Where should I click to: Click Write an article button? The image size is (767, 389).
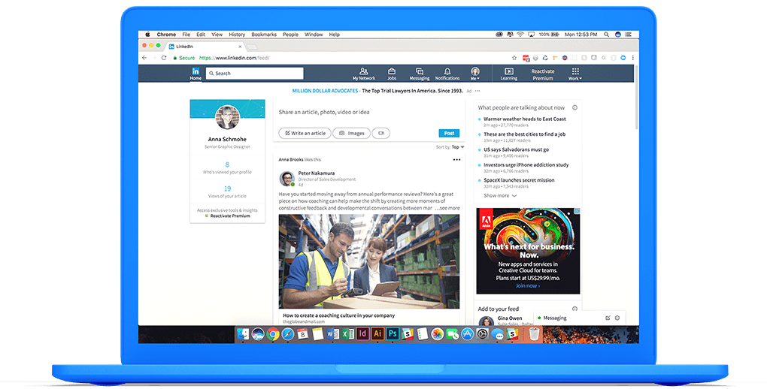(x=305, y=133)
